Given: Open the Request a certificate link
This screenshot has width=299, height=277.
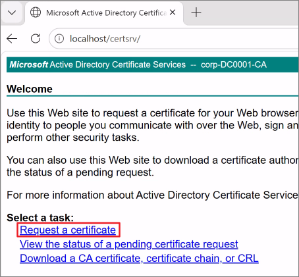Looking at the screenshot, I should 68,230.
